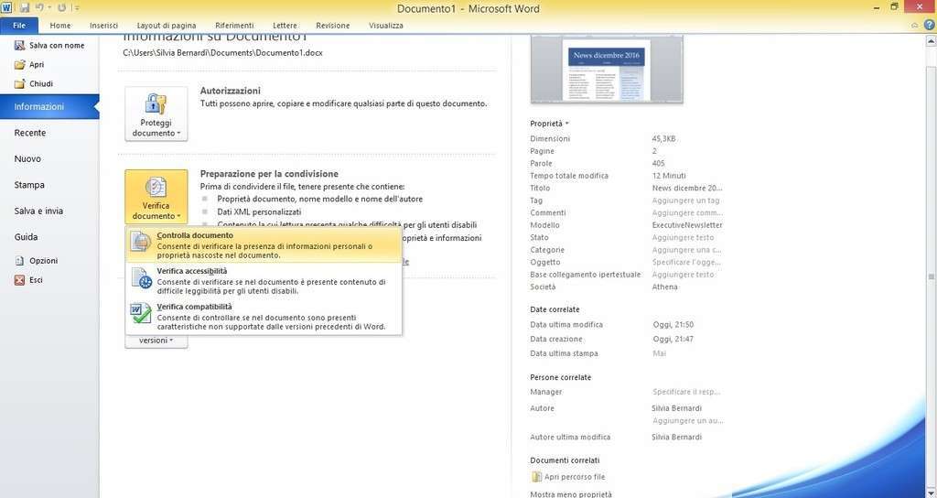Open the Salva e invia section
Viewport: 937px width, 498px height.
pos(38,211)
